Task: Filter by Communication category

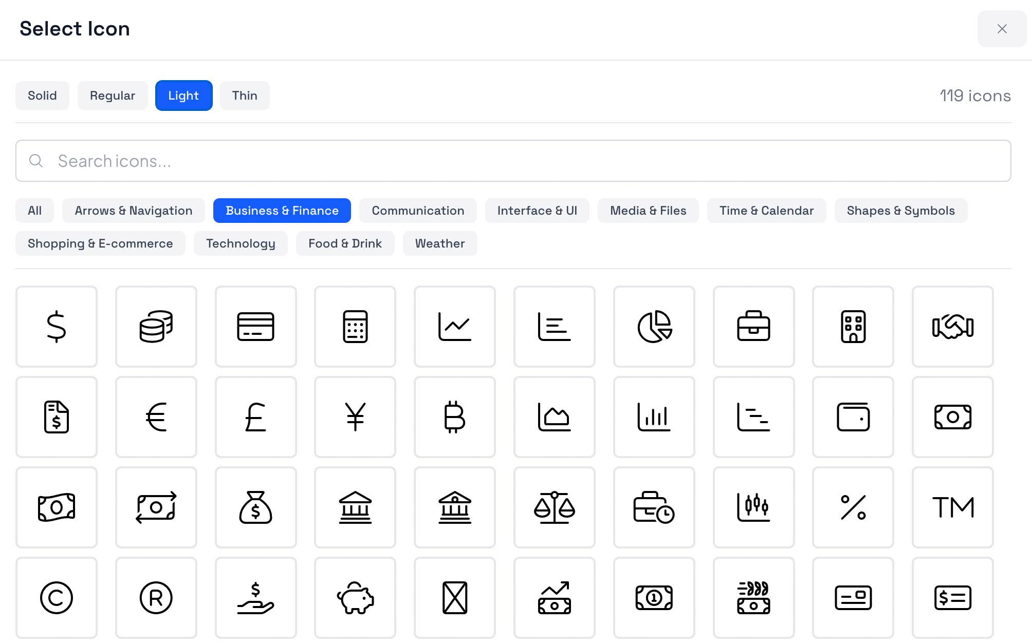Action: coord(418,211)
